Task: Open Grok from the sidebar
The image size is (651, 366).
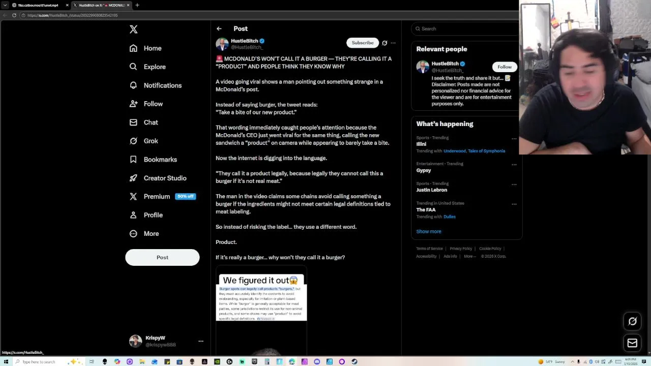Action: click(x=143, y=141)
